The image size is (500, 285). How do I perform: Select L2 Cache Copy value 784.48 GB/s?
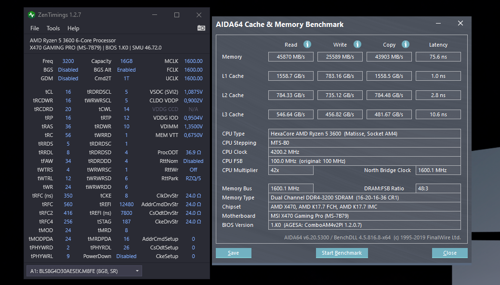click(x=389, y=95)
